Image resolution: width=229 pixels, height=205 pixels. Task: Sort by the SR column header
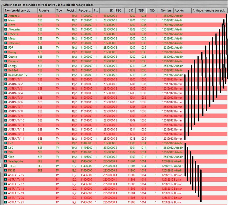[107, 11]
